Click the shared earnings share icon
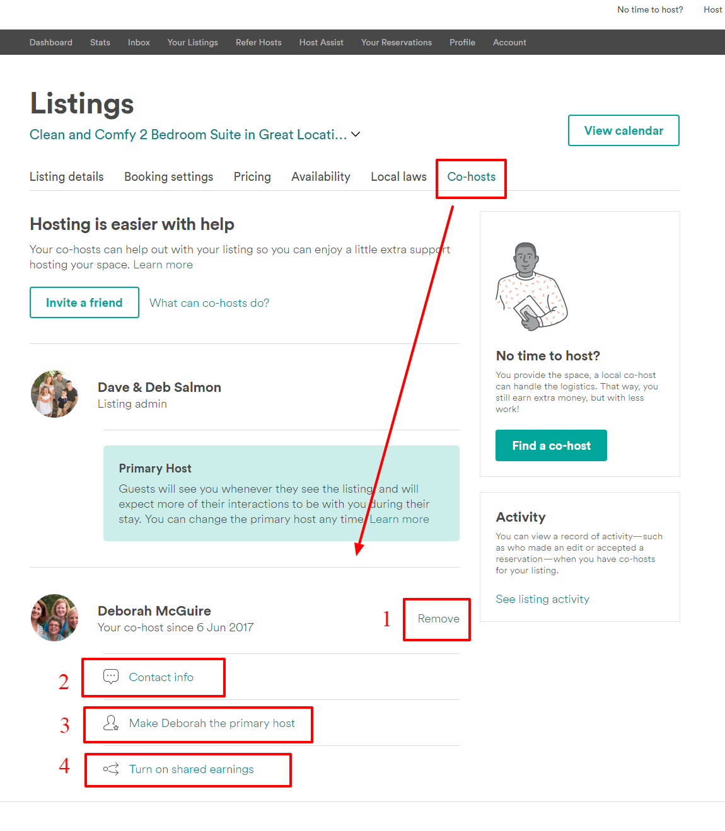Viewport: 725px width, 831px height. [x=111, y=769]
